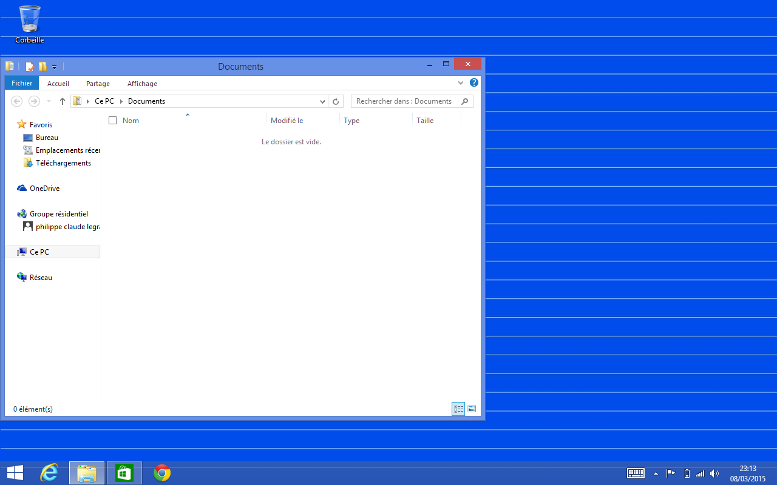Refresh the Documents folder view
Image resolution: width=777 pixels, height=485 pixels.
pyautogui.click(x=336, y=101)
